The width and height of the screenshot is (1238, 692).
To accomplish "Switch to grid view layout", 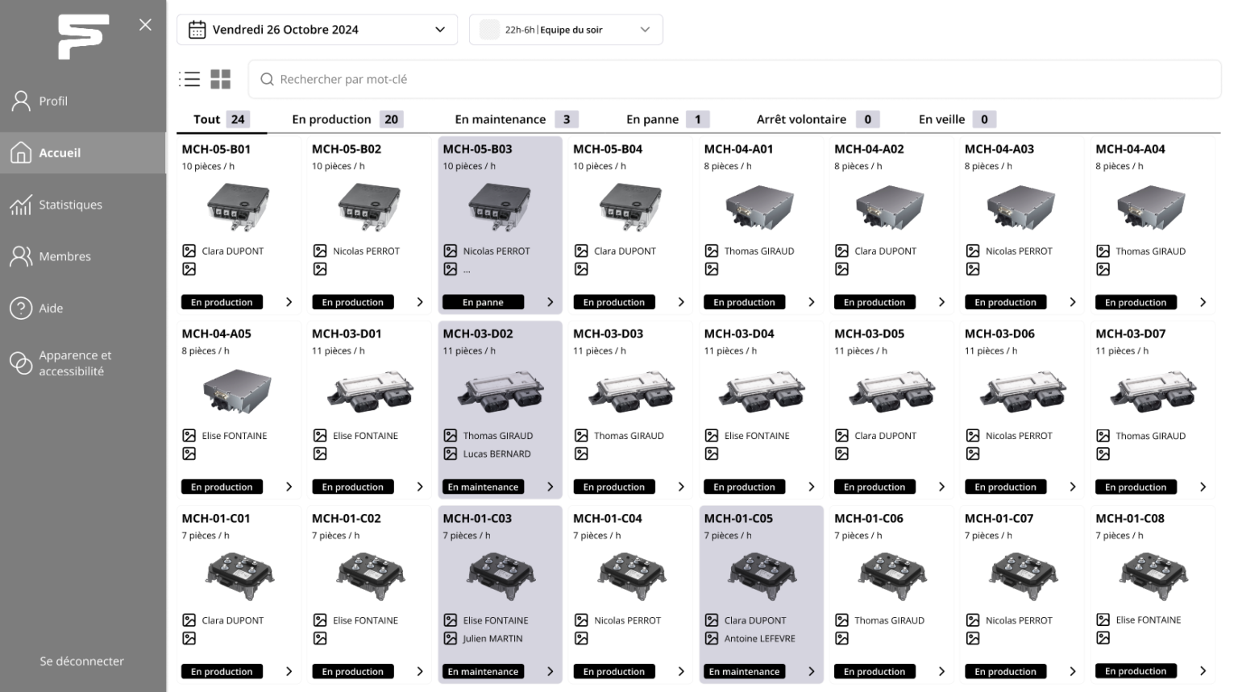I will point(220,79).
